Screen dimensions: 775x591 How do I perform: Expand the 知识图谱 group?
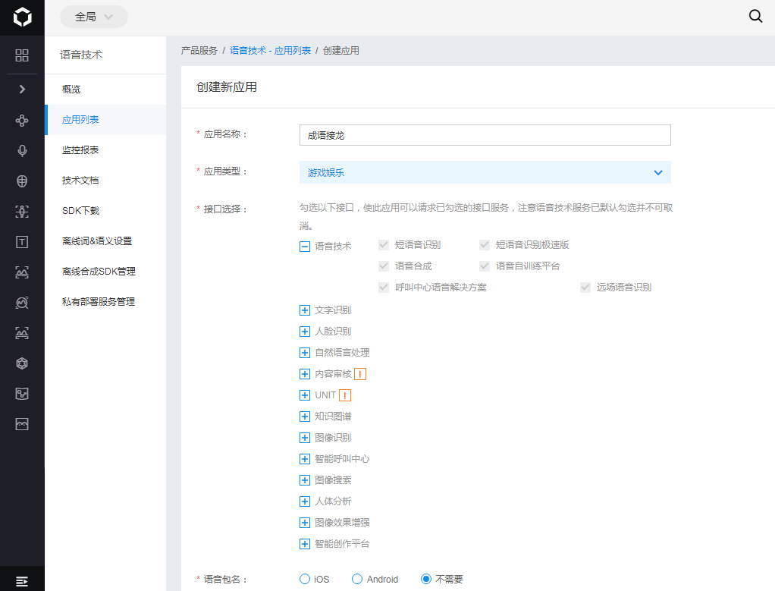[305, 417]
